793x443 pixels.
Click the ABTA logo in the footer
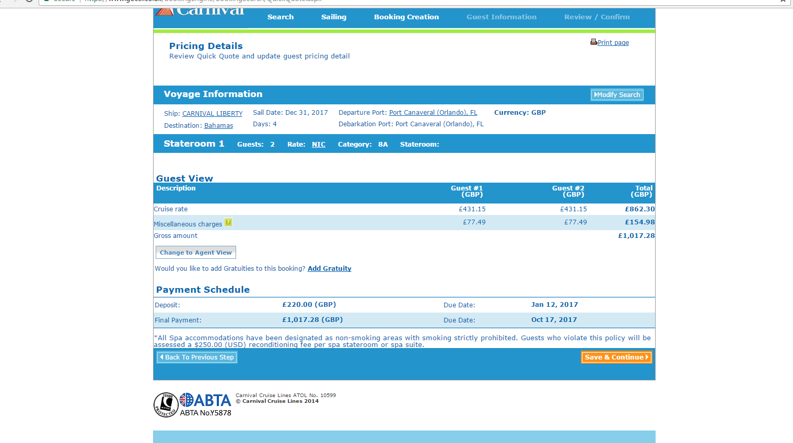(x=205, y=400)
